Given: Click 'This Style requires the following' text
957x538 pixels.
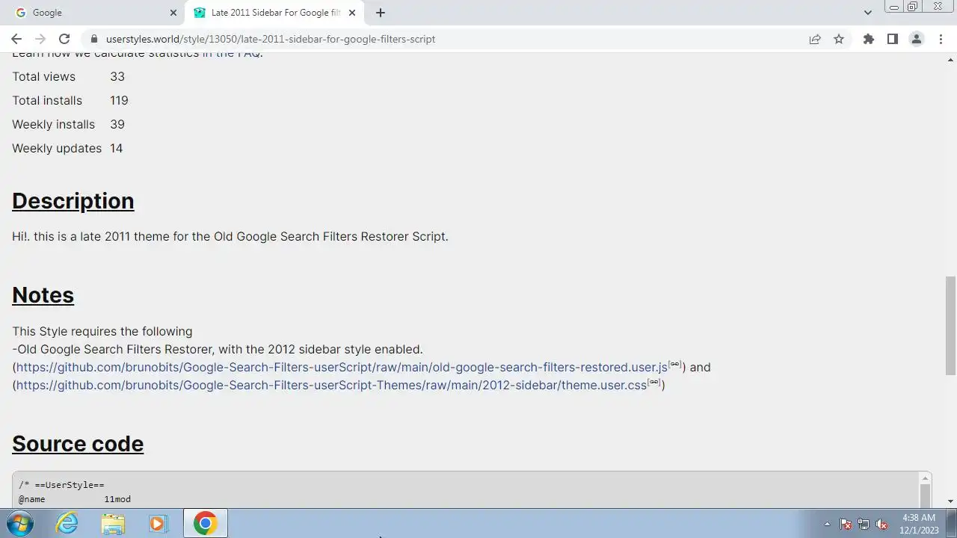Looking at the screenshot, I should (102, 331).
